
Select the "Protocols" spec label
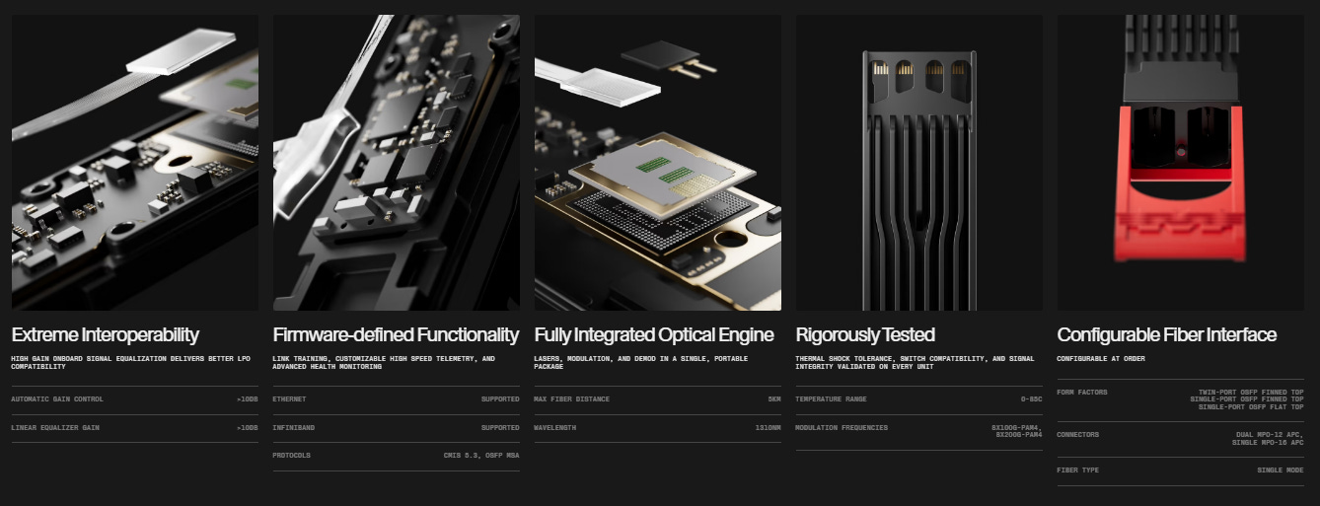(291, 456)
